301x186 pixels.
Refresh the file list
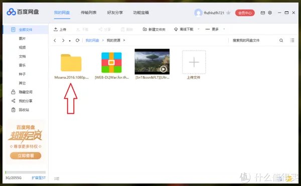[x=77, y=40]
